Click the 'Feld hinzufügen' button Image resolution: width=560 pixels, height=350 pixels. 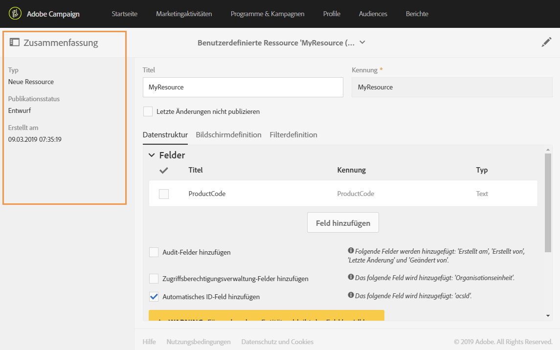click(x=343, y=223)
